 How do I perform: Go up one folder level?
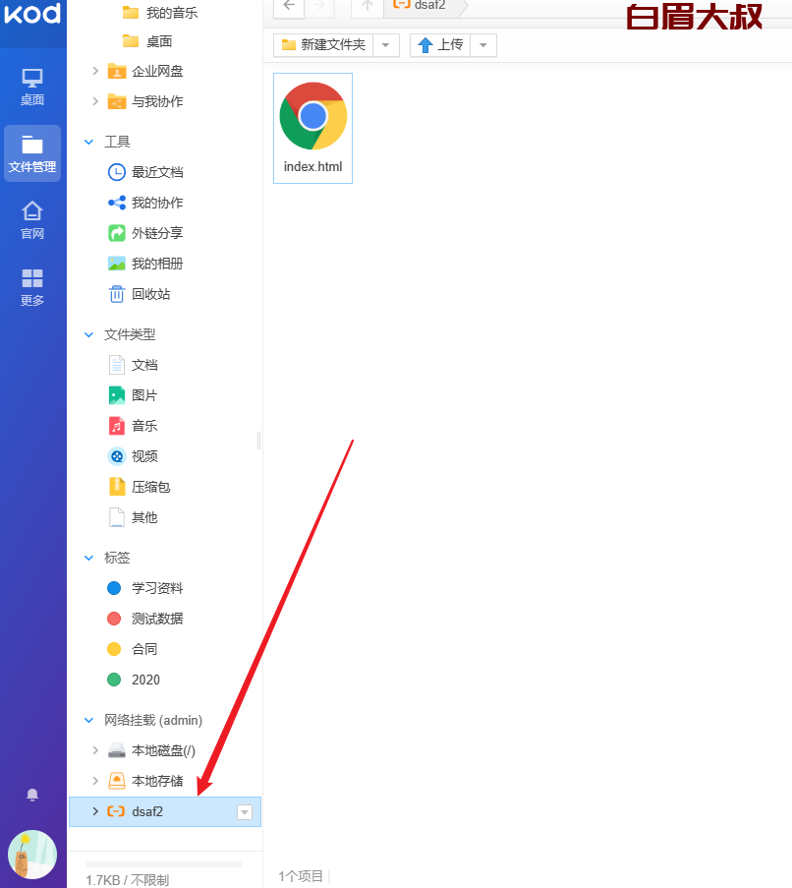click(368, 6)
